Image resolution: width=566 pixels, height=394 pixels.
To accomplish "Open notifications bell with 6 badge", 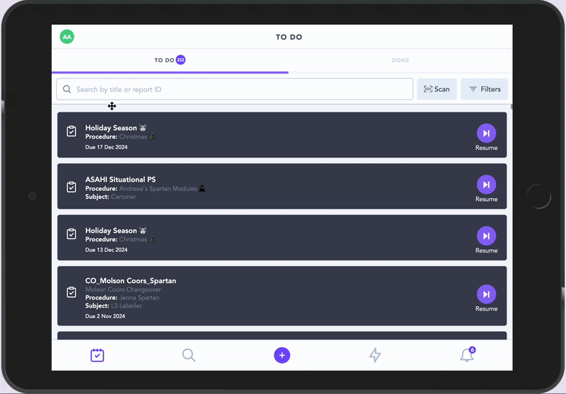I will [x=467, y=355].
